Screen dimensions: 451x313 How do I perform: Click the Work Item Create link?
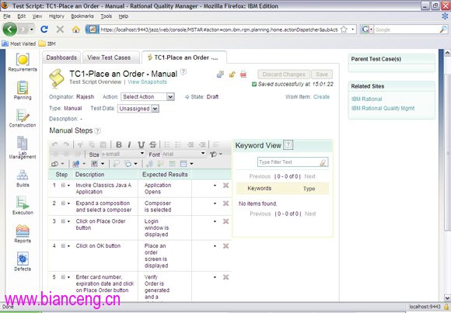click(321, 97)
